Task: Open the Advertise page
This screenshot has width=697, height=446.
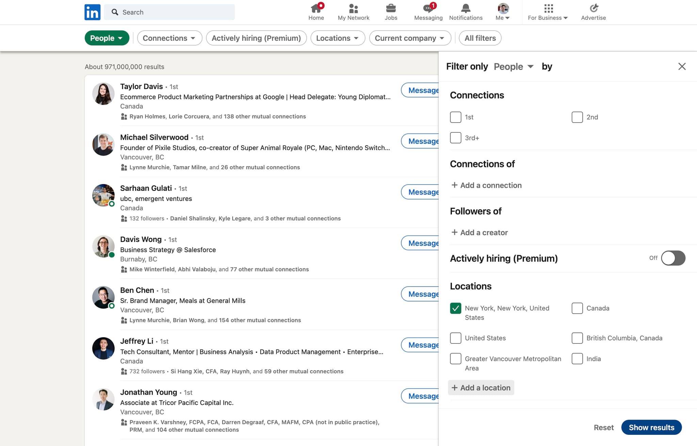Action: point(593,11)
